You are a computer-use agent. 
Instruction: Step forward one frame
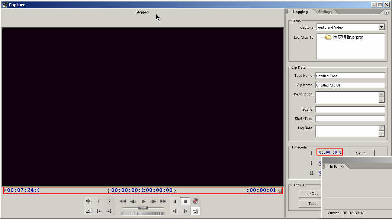click(x=153, y=201)
